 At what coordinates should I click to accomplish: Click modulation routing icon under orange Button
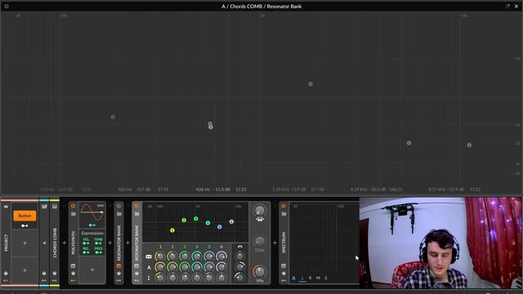pos(25,225)
